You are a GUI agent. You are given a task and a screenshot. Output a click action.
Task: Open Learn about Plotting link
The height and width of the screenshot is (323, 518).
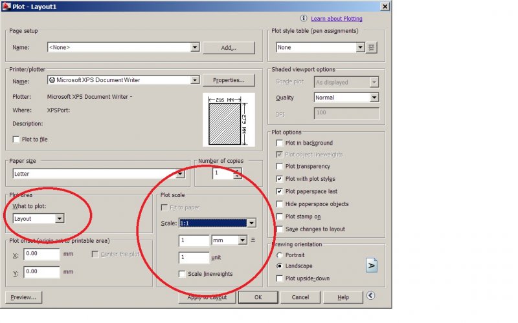(x=337, y=19)
